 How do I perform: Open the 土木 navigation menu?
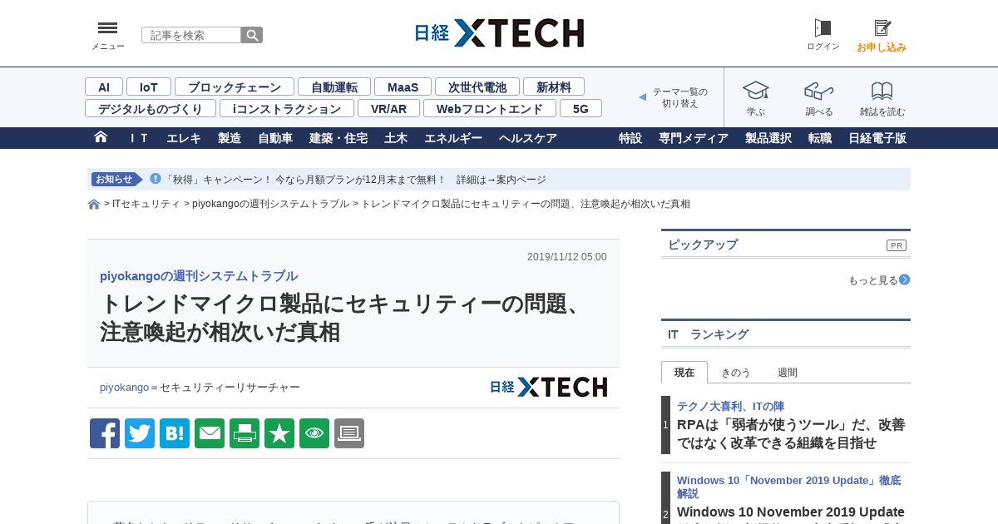(x=396, y=138)
